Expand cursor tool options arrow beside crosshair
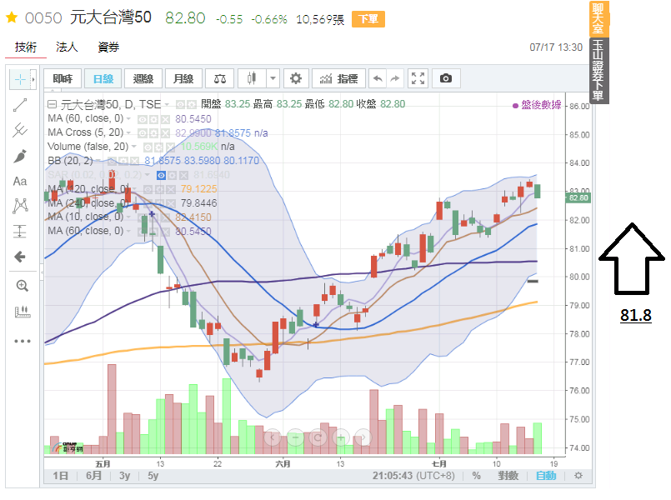The width and height of the screenshot is (671, 500). 33,79
